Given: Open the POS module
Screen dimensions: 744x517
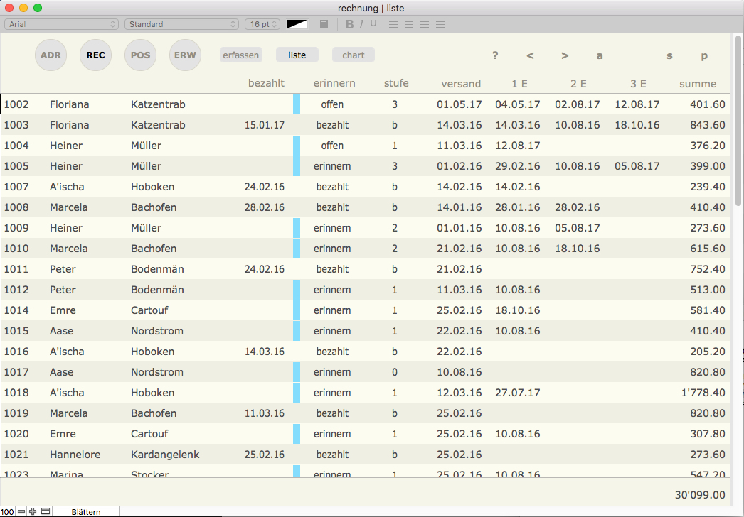Looking at the screenshot, I should (141, 55).
